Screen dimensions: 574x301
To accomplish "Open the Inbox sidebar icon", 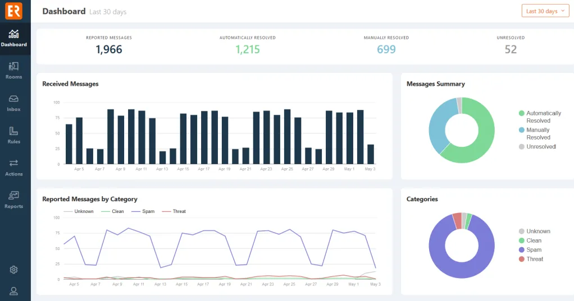I will [14, 103].
